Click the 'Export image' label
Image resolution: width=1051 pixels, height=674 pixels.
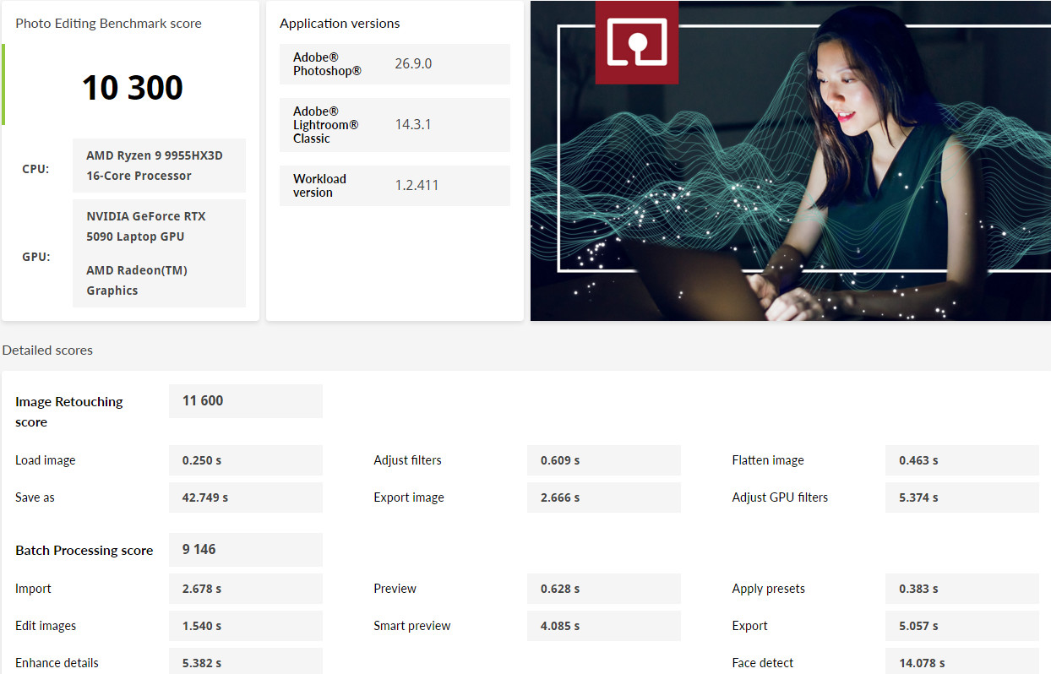(x=409, y=497)
